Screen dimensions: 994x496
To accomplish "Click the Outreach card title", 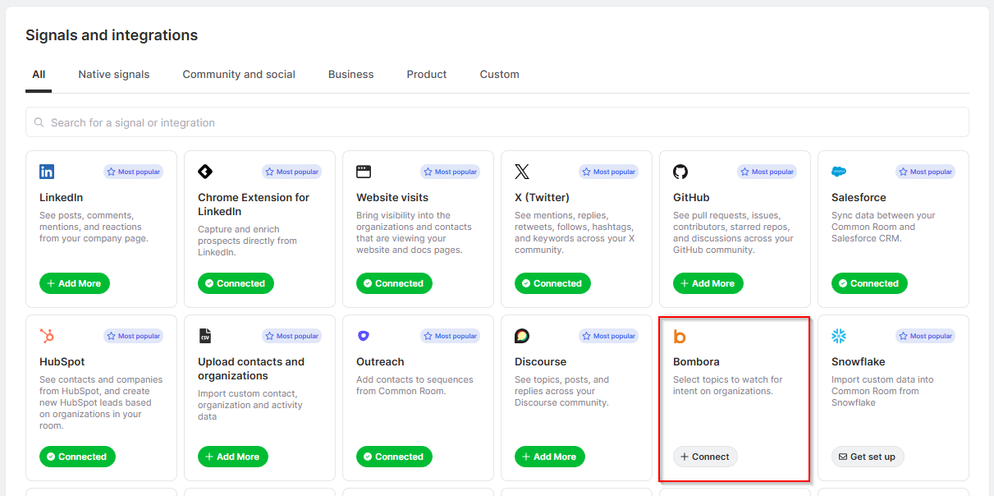I will point(380,361).
